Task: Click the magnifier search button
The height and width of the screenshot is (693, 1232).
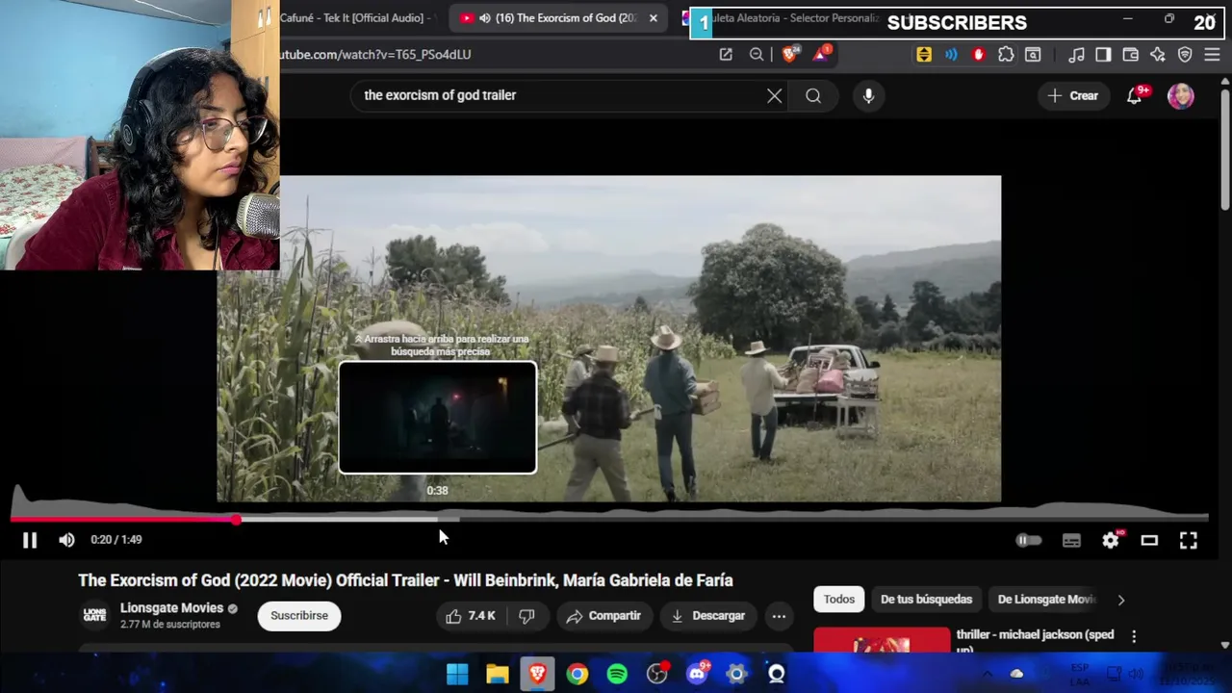Action: point(813,95)
